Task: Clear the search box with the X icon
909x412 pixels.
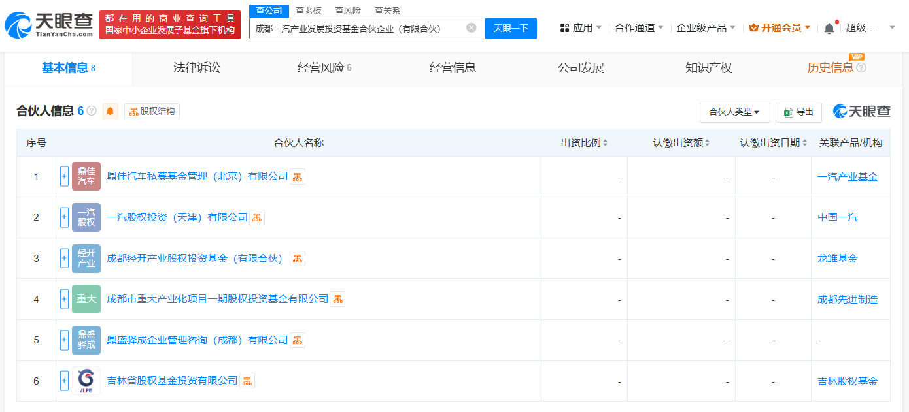Action: pyautogui.click(x=471, y=28)
